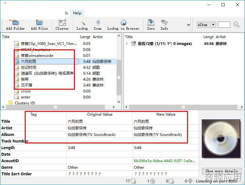Click right pane horizontal scroll-left arrow
The image size is (245, 185).
[x=126, y=107]
